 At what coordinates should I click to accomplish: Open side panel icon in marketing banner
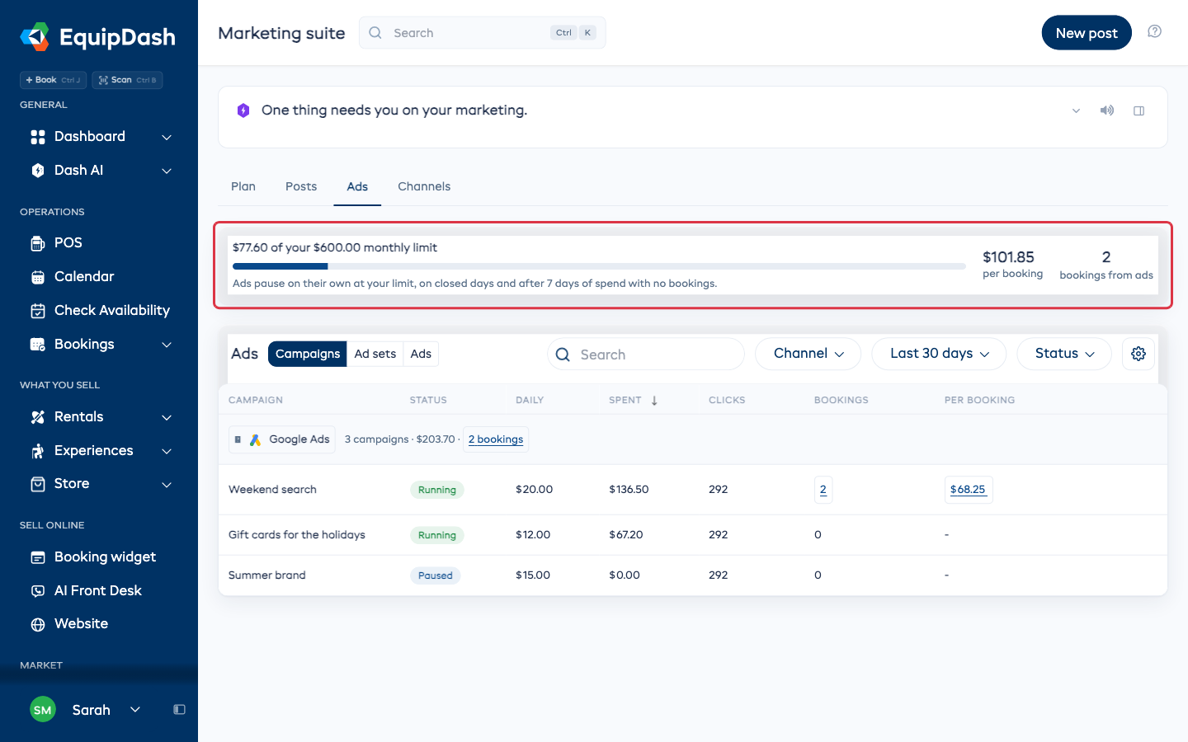tap(1139, 110)
